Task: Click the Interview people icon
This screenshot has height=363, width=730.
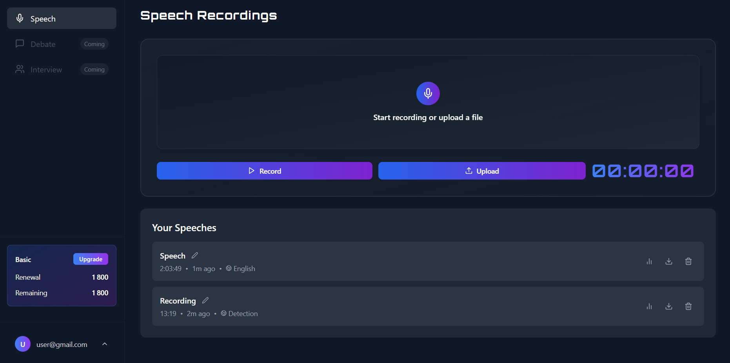Action: [x=20, y=69]
